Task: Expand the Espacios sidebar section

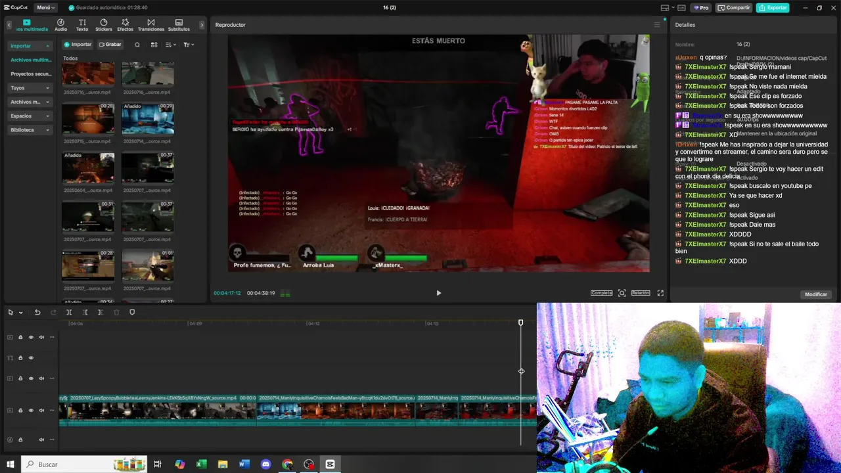Action: click(x=30, y=116)
